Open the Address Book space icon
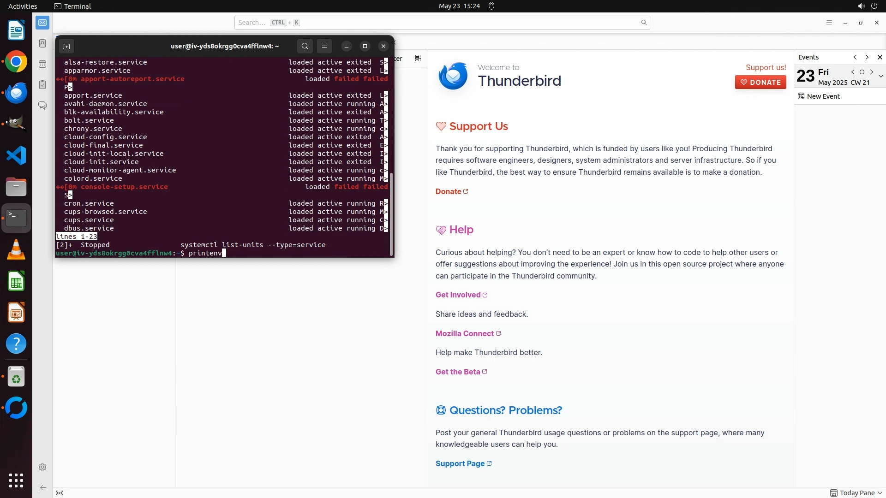This screenshot has width=886, height=498. pos(42,43)
